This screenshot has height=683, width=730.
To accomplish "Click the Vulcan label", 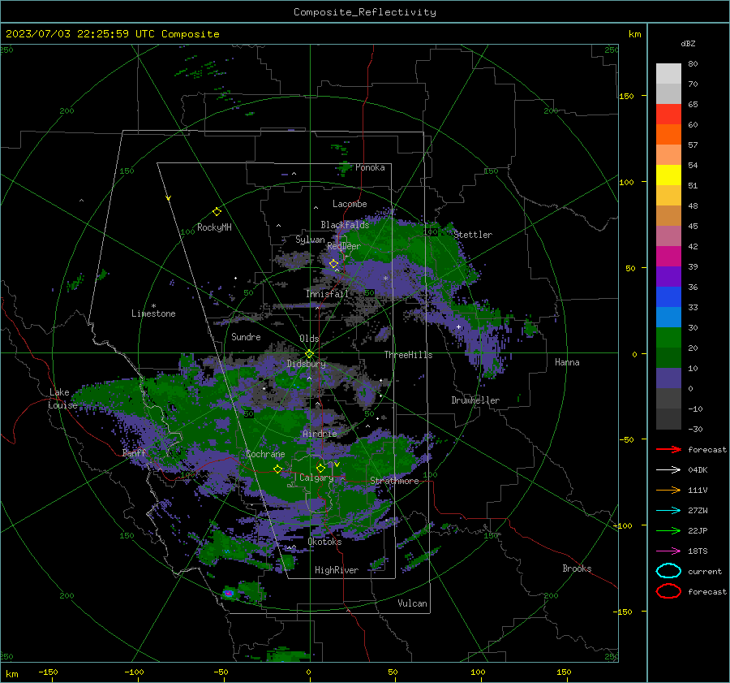I will (412, 603).
